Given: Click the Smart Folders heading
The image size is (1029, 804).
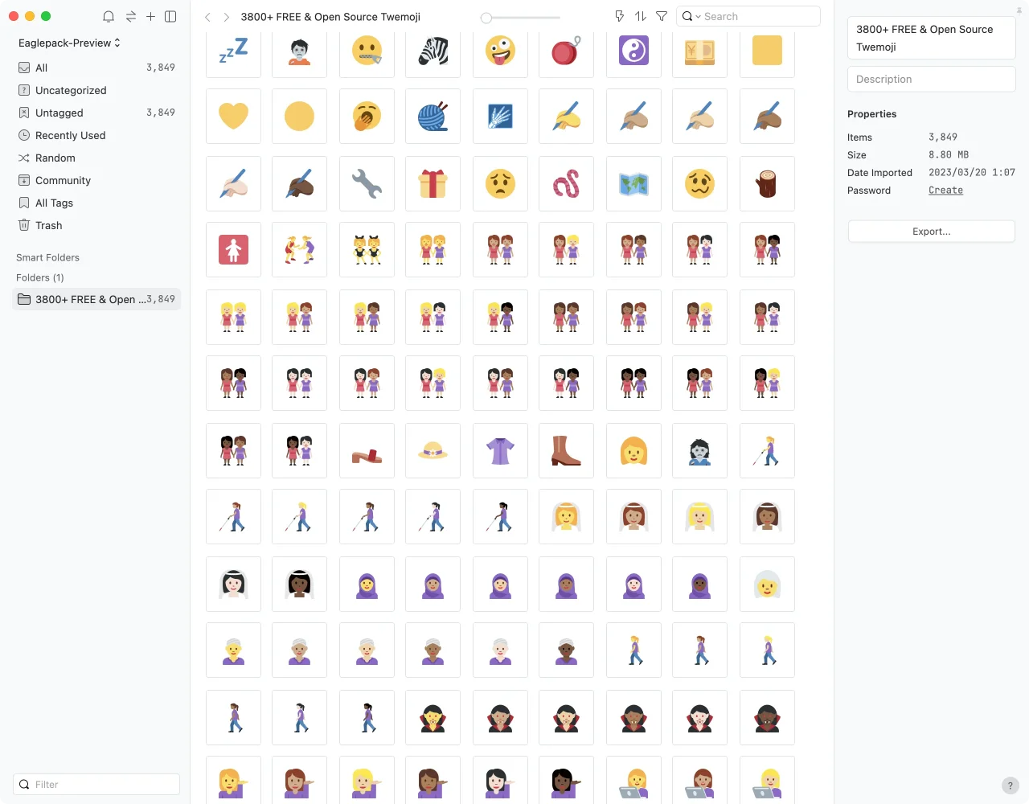Looking at the screenshot, I should click(x=47, y=257).
